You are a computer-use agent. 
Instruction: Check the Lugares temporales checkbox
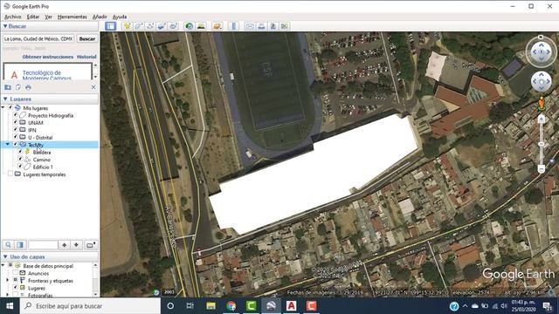(x=10, y=174)
